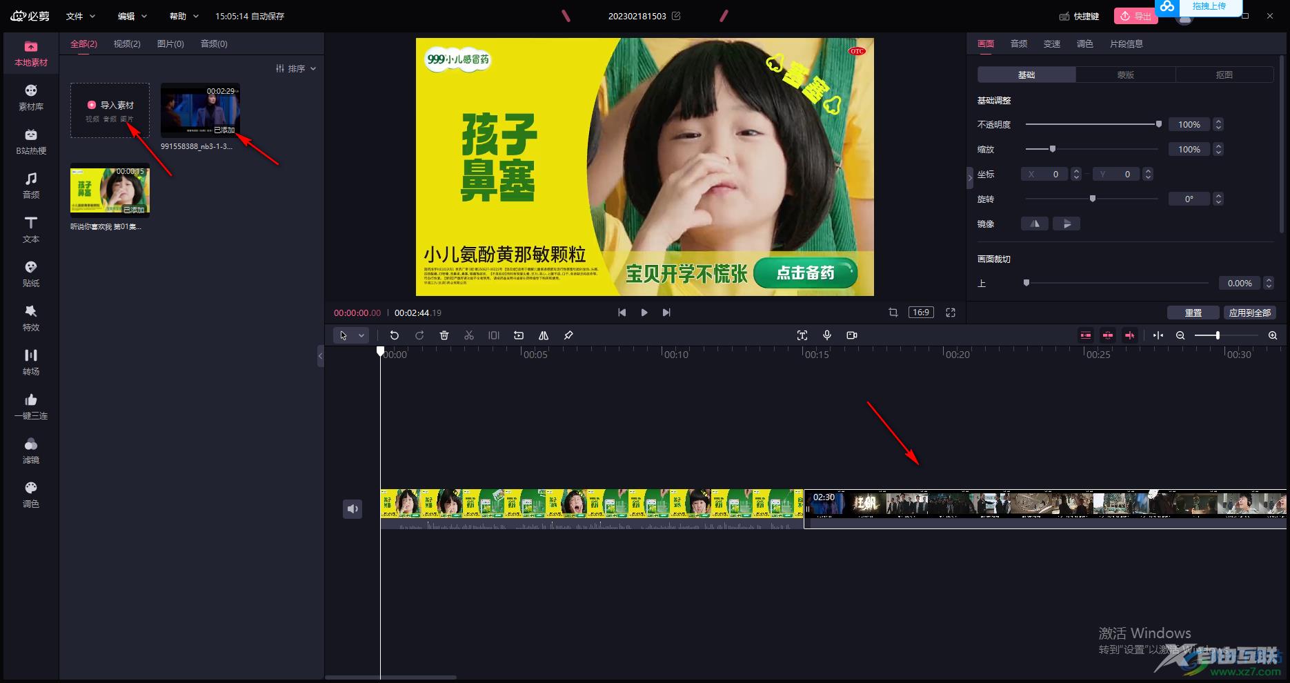Toggle the third pink preview-axis button
The width and height of the screenshot is (1290, 683).
(1130, 335)
